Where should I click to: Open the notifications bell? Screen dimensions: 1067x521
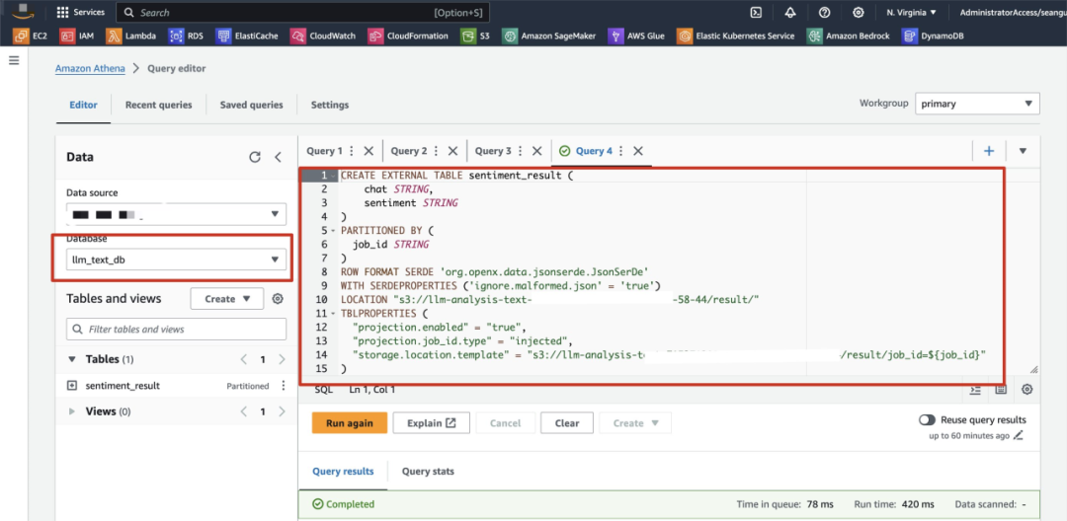(x=789, y=12)
